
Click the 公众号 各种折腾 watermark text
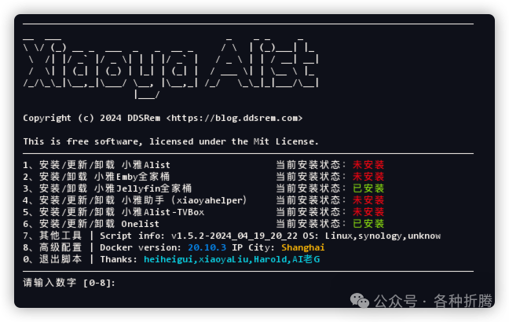[434, 301]
